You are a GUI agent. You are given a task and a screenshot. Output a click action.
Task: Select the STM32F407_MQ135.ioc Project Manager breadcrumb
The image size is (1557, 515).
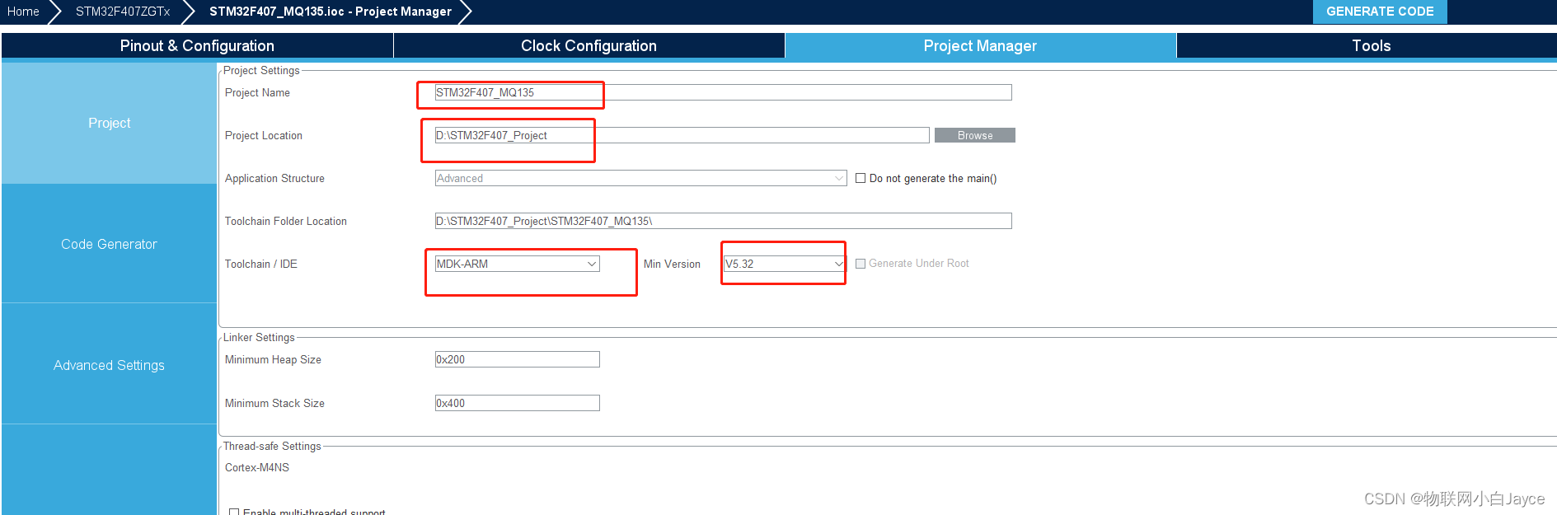(330, 12)
